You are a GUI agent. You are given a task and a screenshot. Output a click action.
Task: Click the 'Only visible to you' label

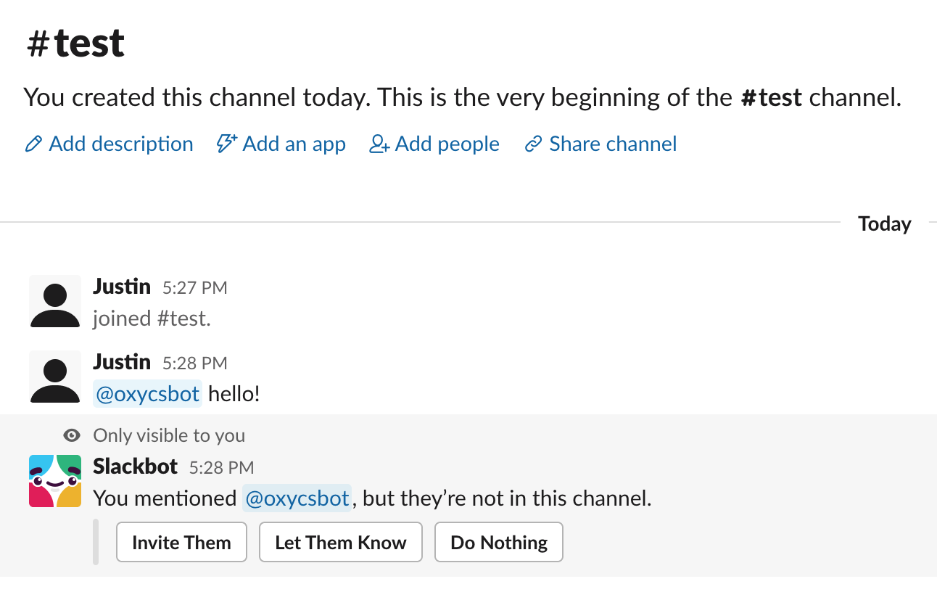[x=169, y=435]
